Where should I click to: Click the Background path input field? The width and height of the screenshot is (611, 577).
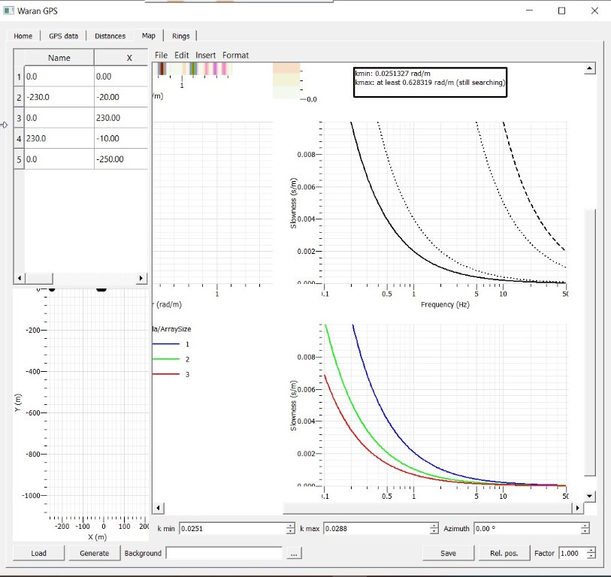click(224, 553)
